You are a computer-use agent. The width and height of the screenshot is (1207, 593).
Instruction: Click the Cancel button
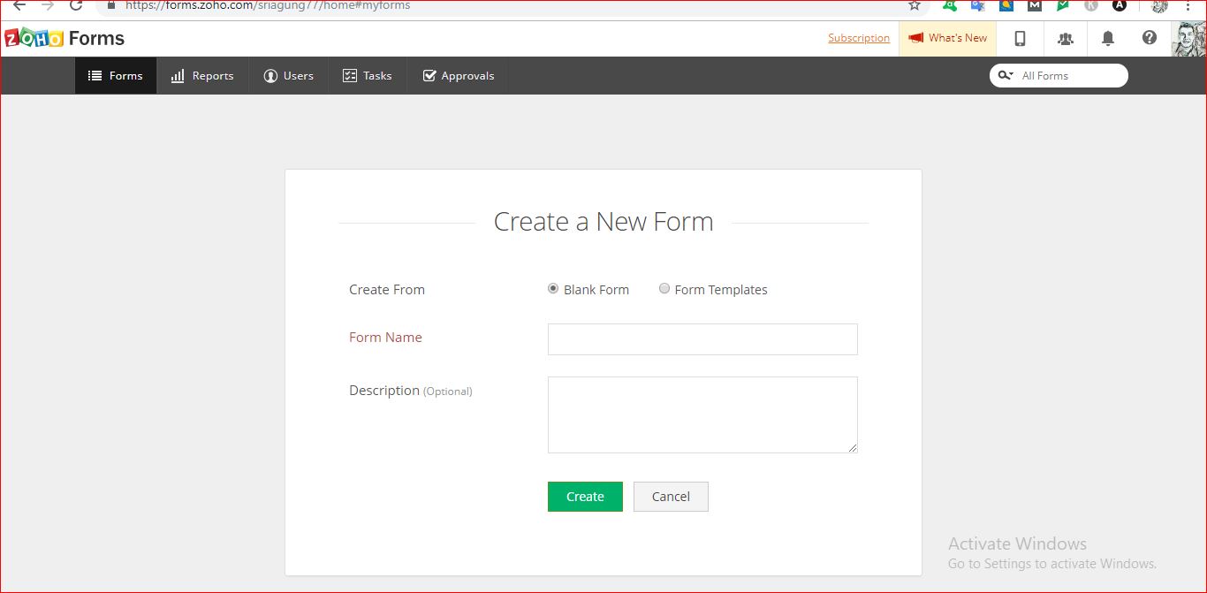point(671,497)
